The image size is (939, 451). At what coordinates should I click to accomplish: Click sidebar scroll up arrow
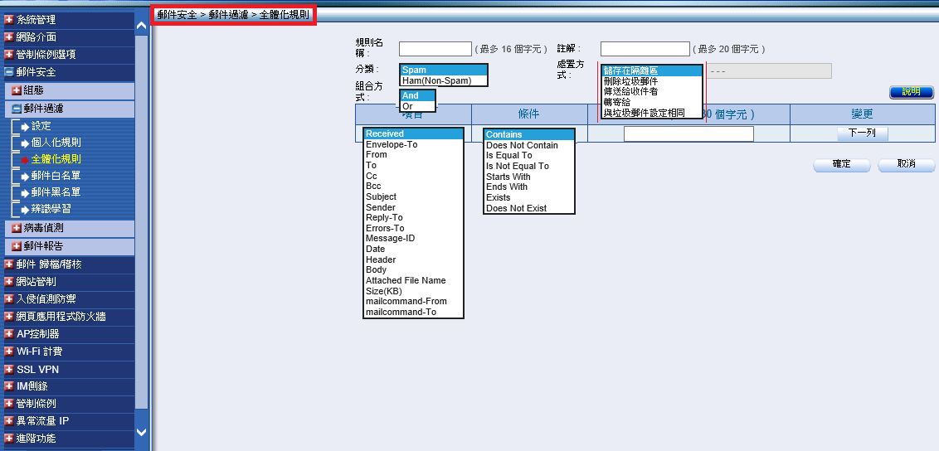141,25
